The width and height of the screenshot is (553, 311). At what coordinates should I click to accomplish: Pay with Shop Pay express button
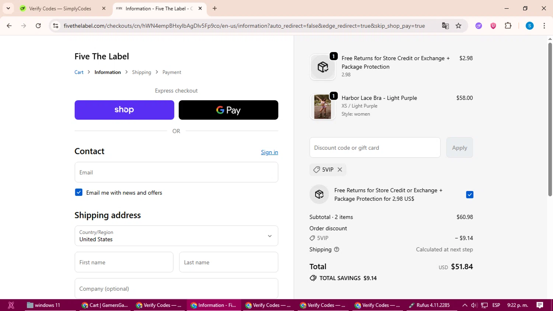(124, 110)
